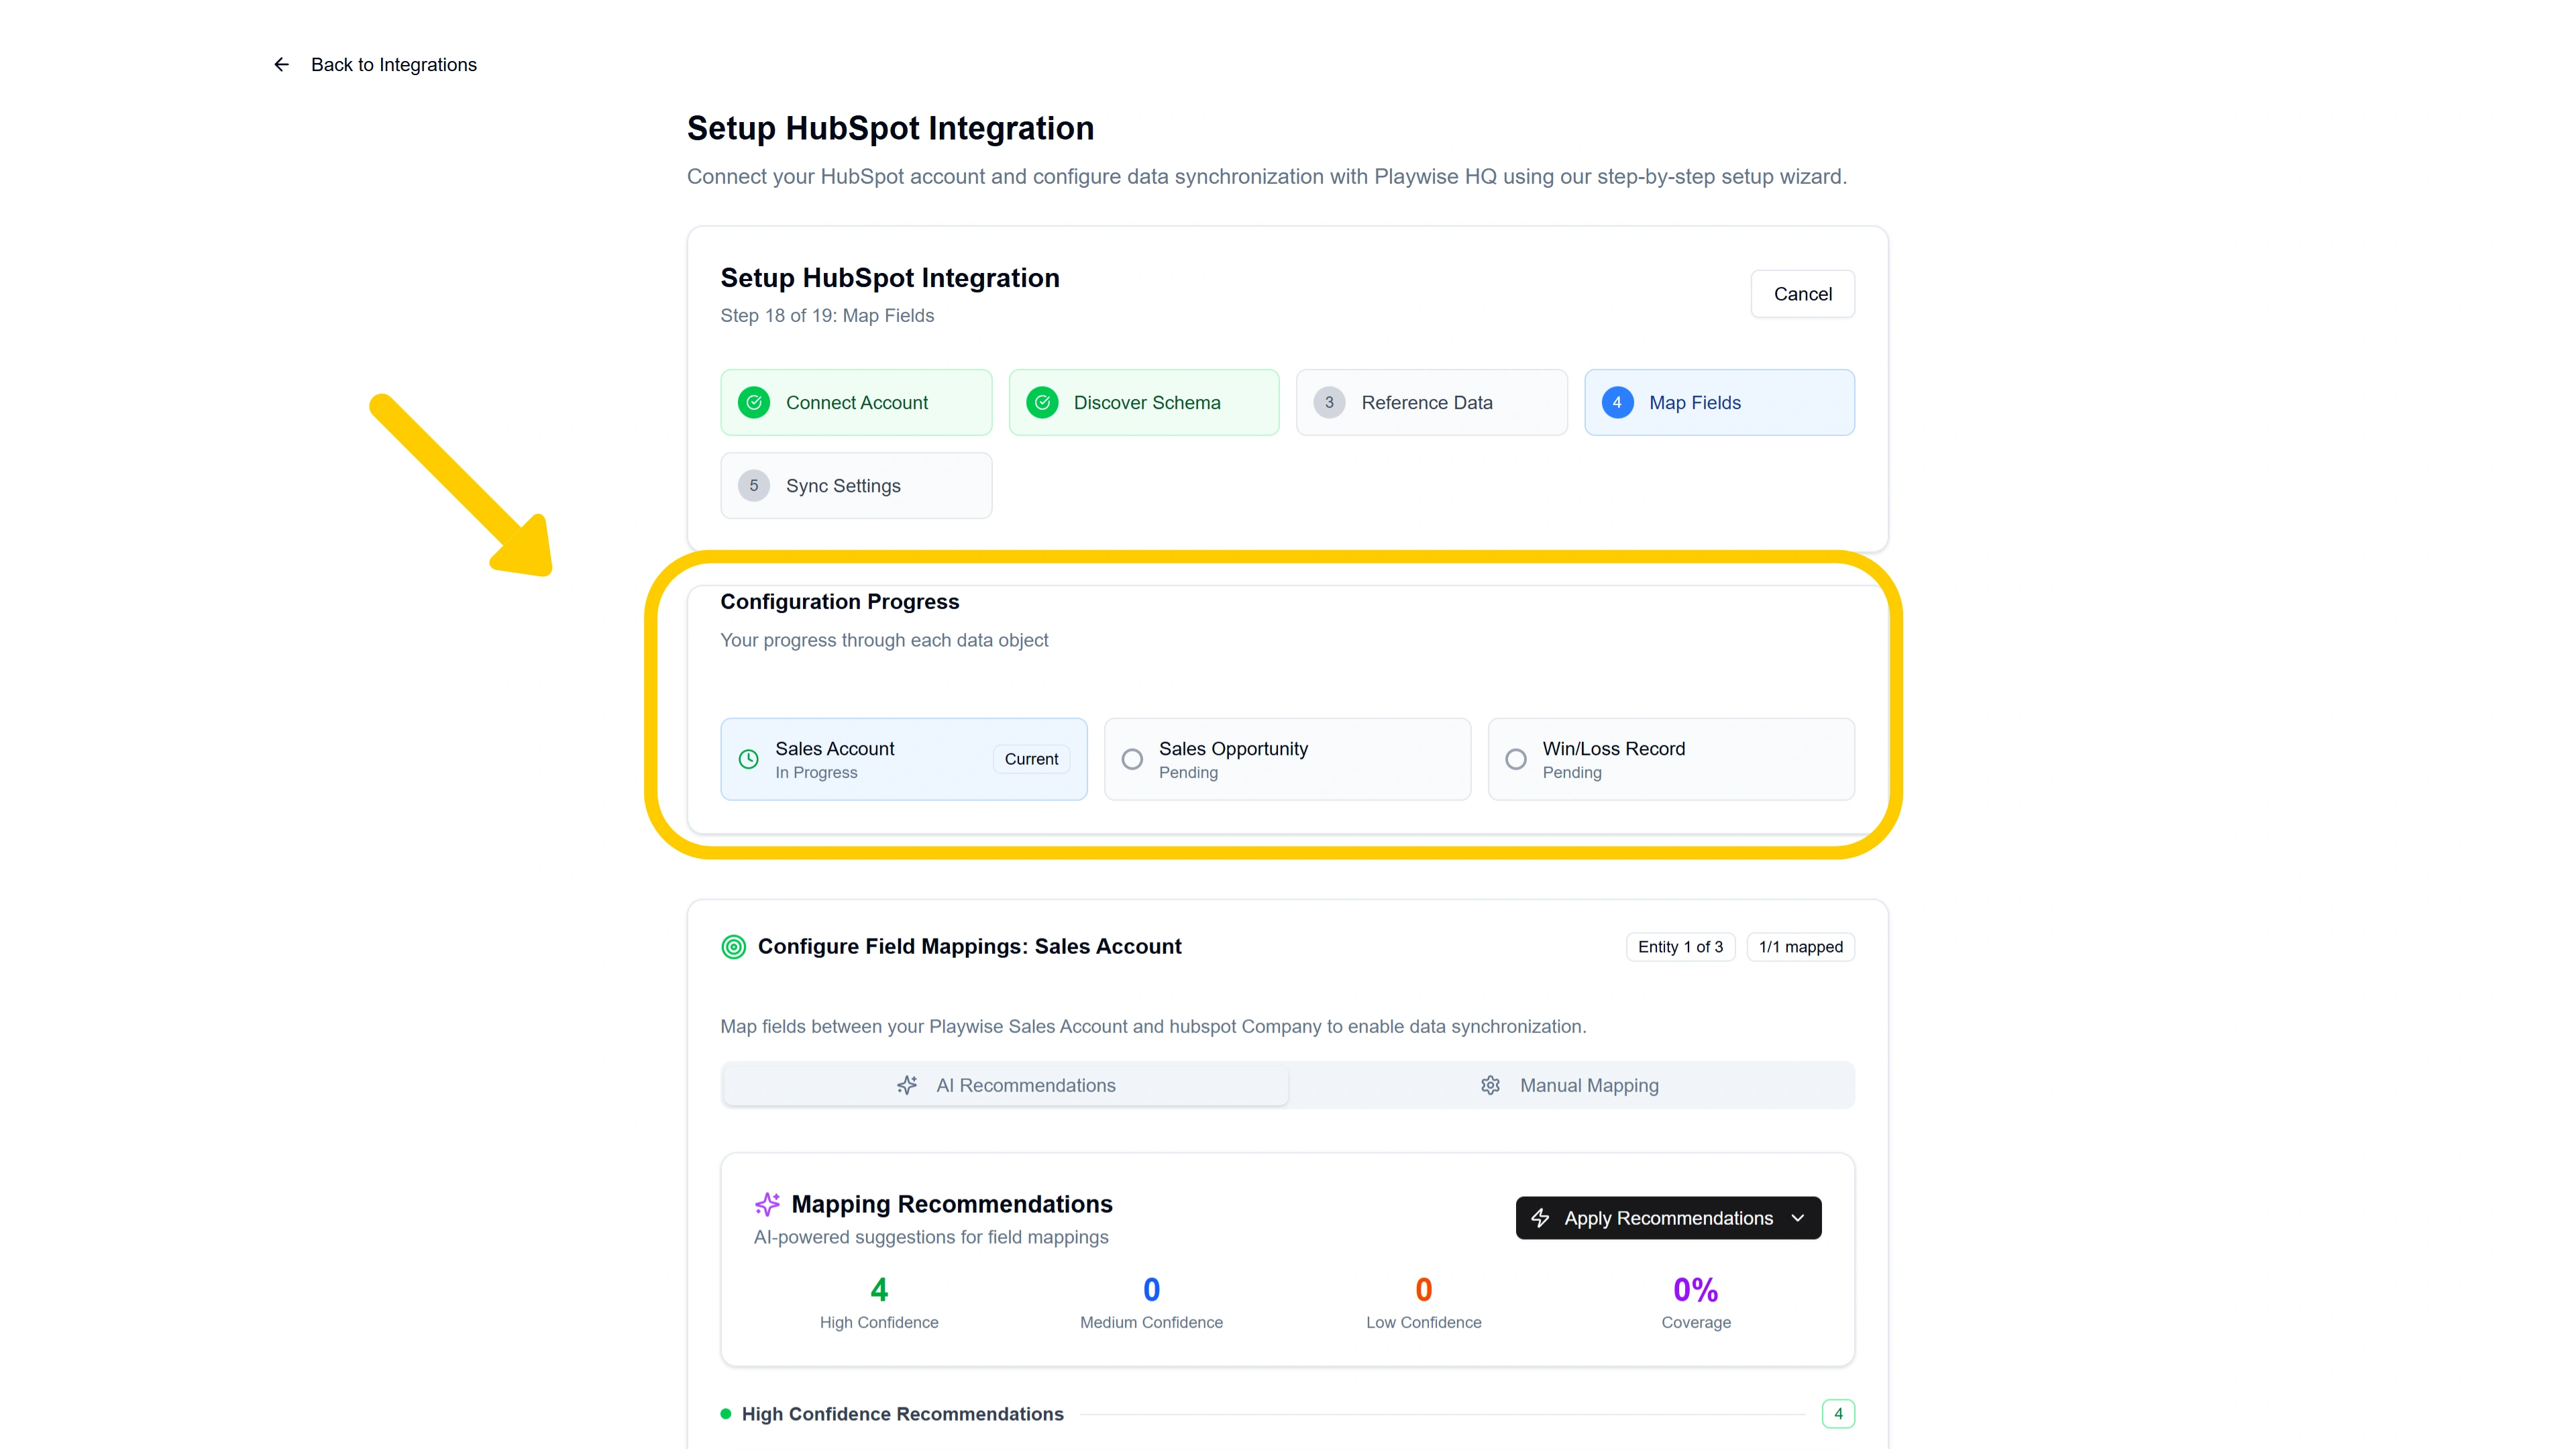
Task: Click the lightning bolt icon on Apply button
Action: (1540, 1218)
